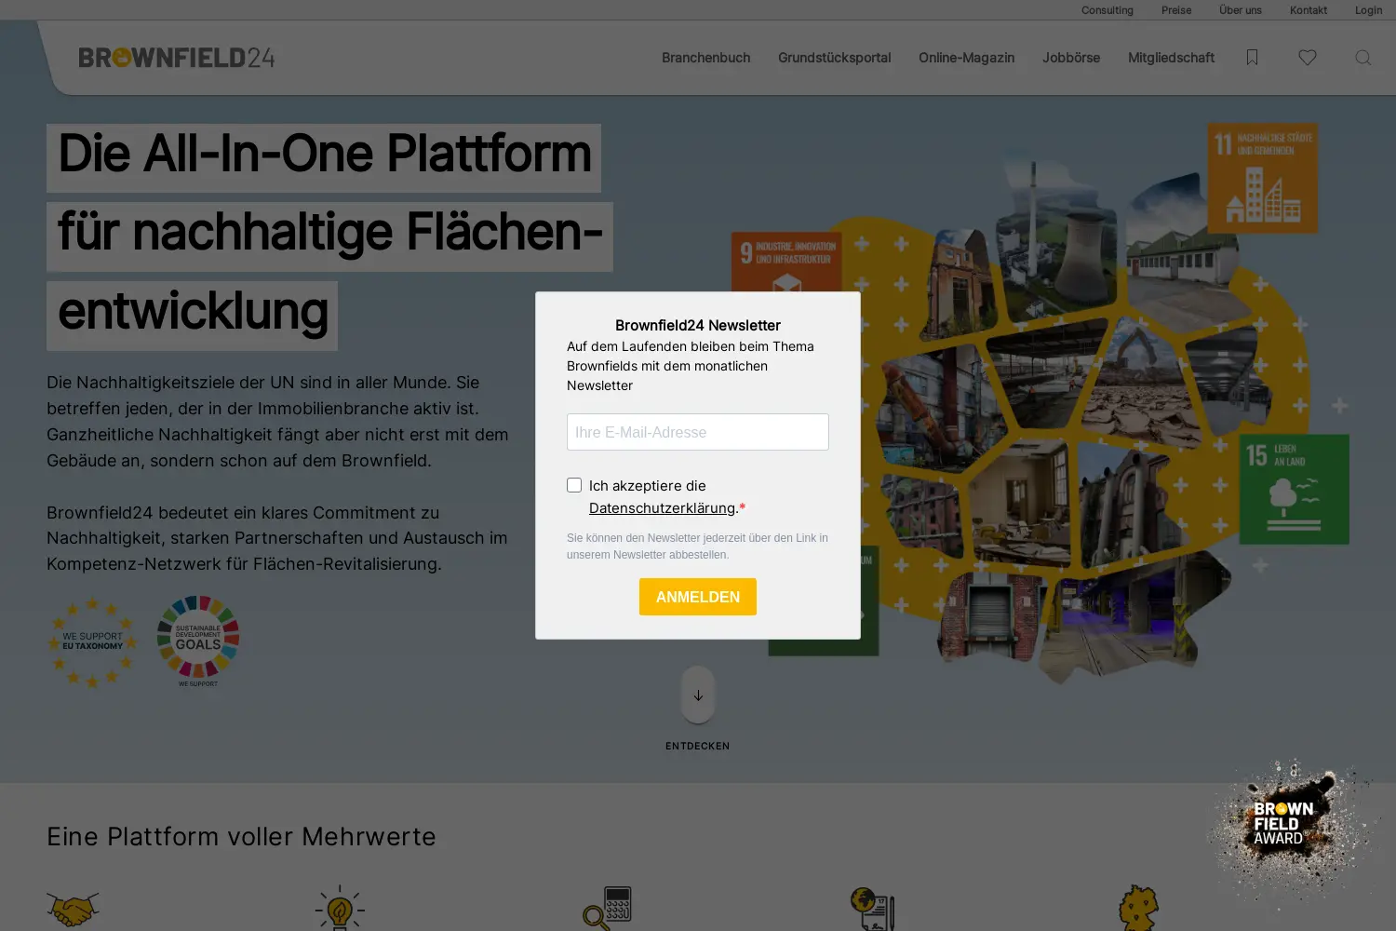
Task: Click the down arrow Entdecken button
Action: tap(698, 695)
